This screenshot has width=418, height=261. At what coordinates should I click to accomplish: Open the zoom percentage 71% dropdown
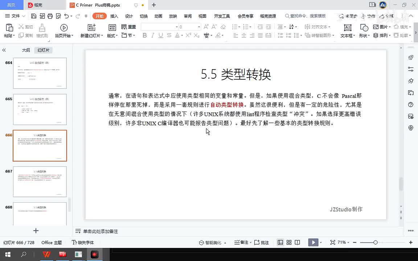click(343, 243)
